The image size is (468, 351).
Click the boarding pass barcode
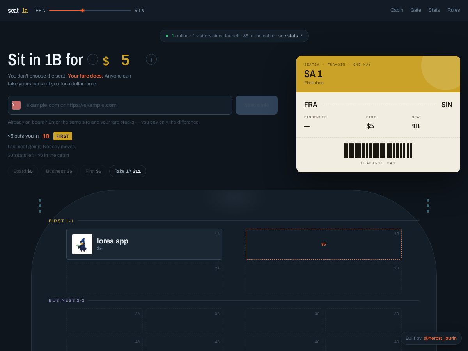pyautogui.click(x=378, y=151)
